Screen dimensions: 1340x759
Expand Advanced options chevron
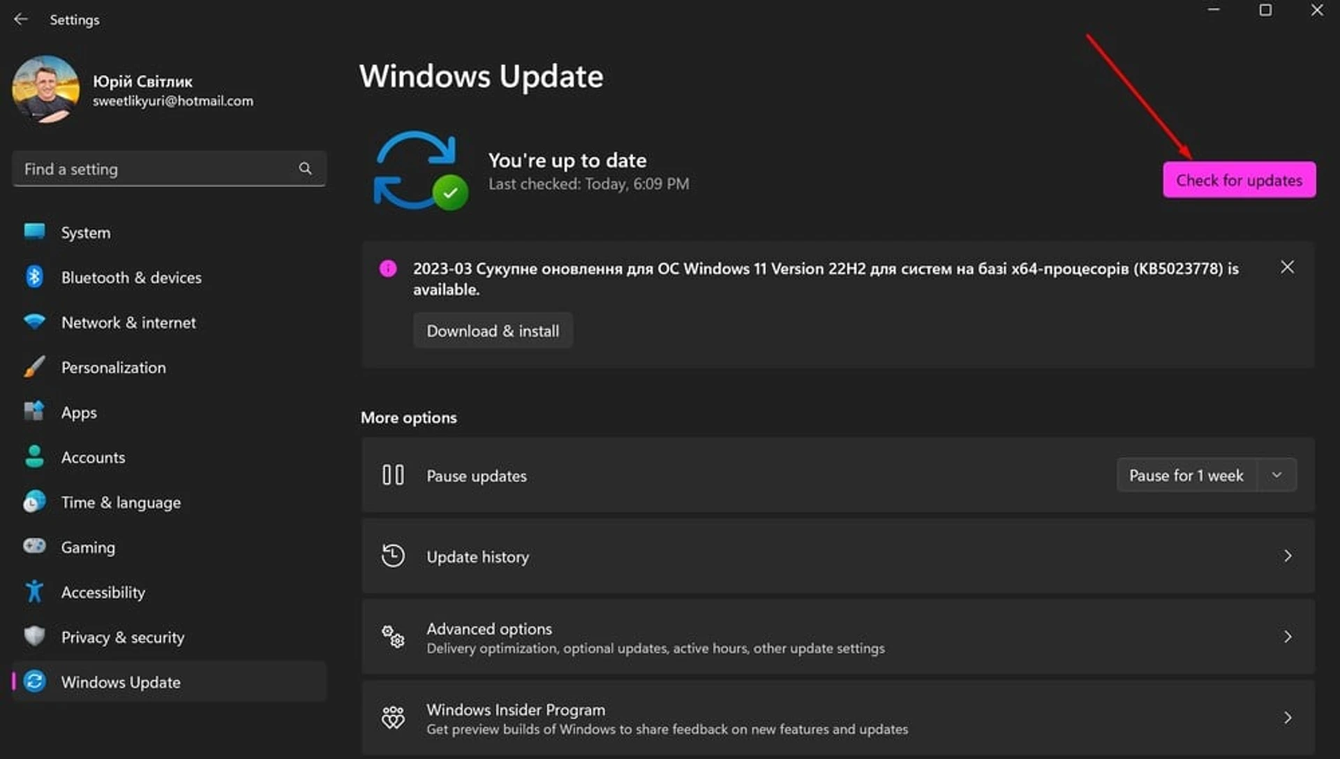pos(1288,636)
